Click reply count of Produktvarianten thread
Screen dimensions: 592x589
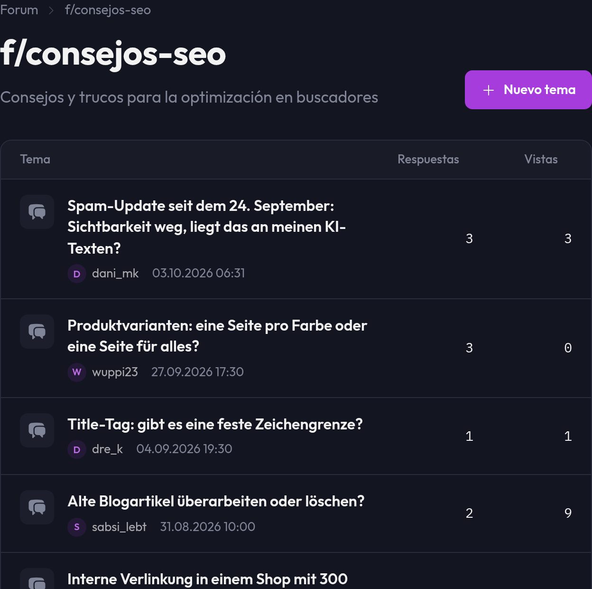click(469, 348)
